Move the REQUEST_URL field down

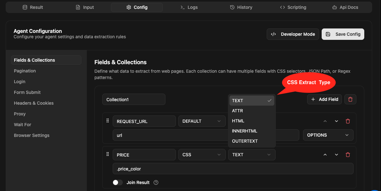[336, 121]
